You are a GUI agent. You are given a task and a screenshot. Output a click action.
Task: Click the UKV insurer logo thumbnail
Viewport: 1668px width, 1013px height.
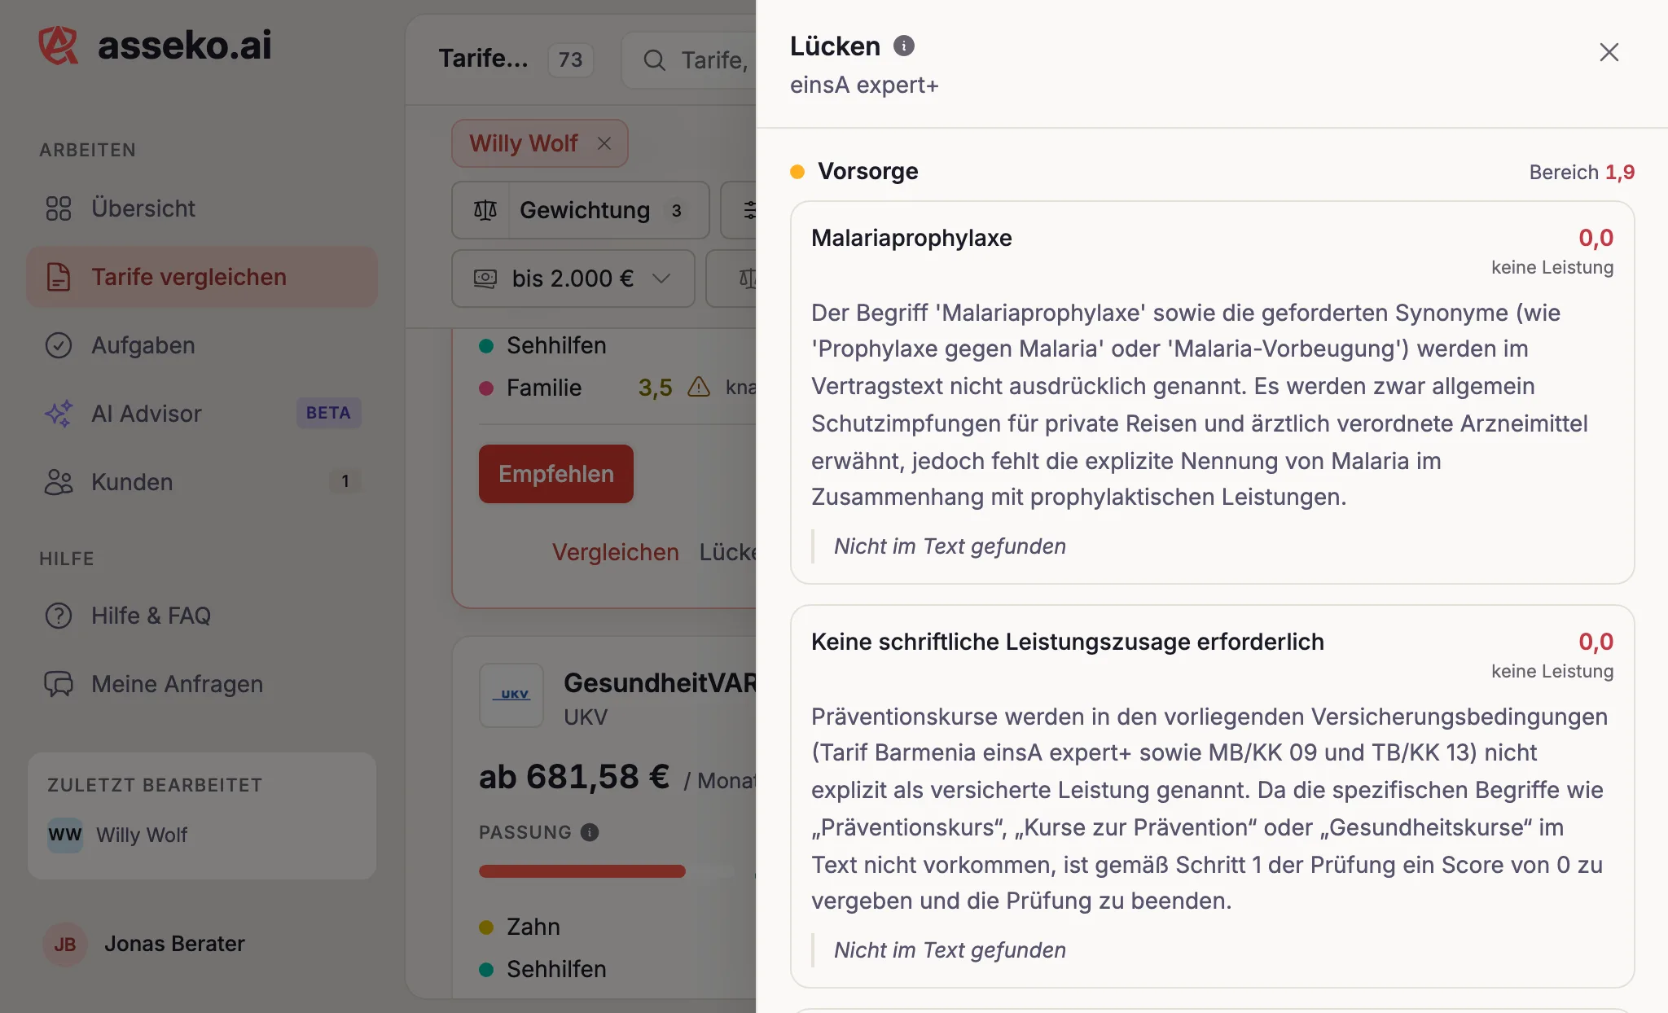511,695
